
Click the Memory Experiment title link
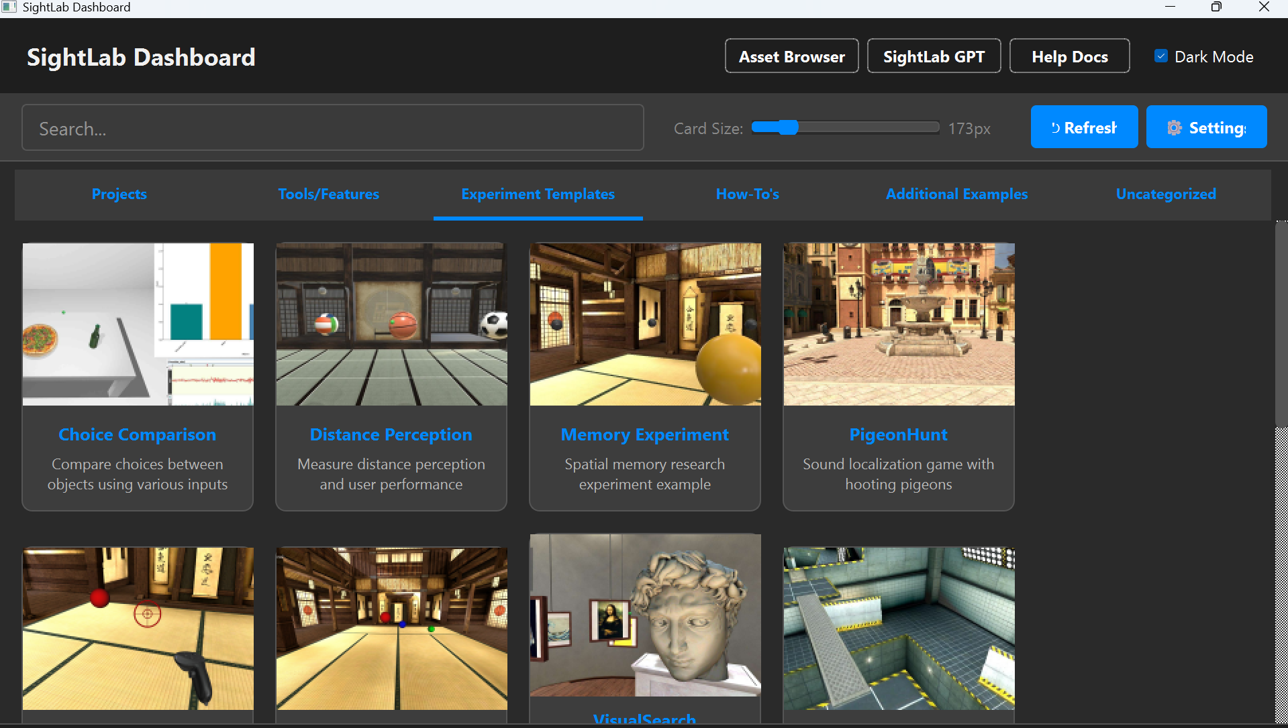(644, 434)
